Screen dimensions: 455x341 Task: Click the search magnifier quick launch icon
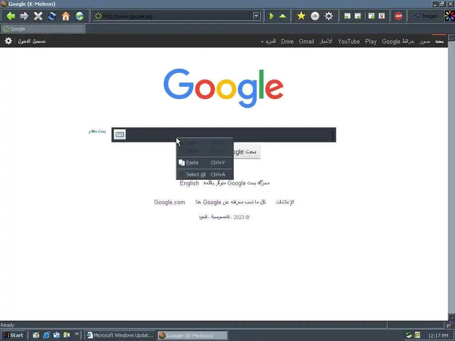point(67,335)
